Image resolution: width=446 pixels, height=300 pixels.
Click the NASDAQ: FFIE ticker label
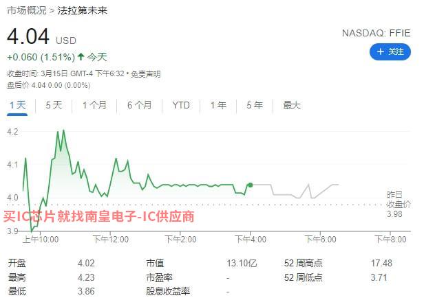[x=376, y=33]
